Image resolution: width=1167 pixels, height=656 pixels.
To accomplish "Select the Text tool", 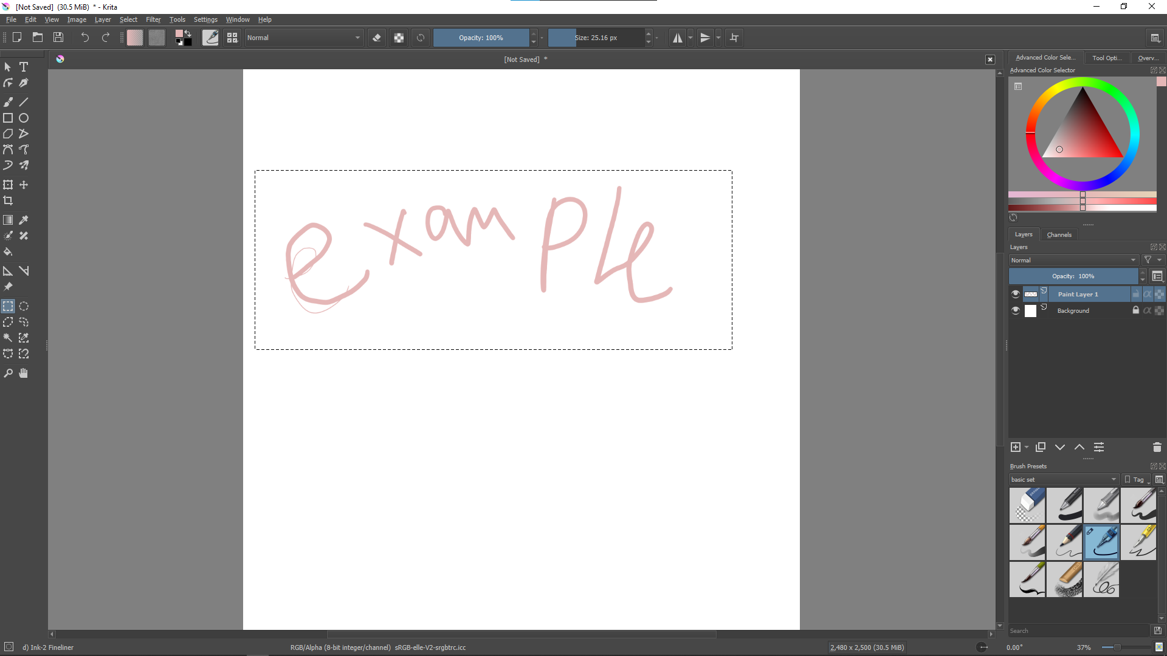I will click(x=24, y=67).
